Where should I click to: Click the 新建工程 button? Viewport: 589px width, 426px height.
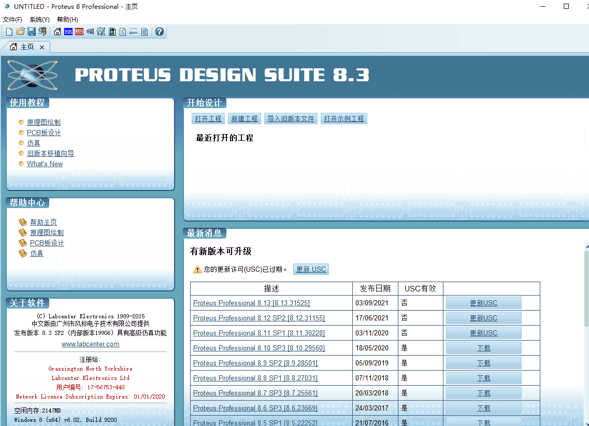coord(244,118)
